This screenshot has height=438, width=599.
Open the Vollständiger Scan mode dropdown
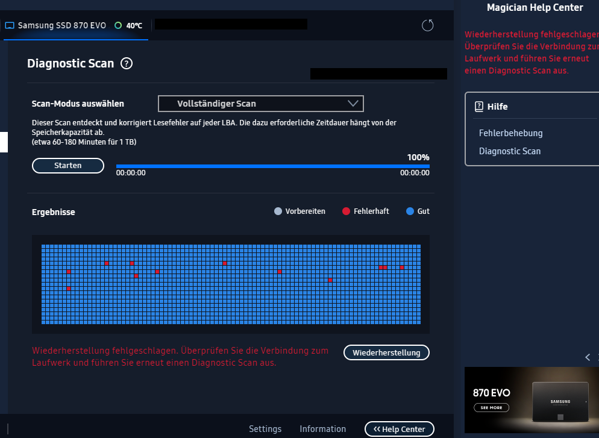point(260,104)
